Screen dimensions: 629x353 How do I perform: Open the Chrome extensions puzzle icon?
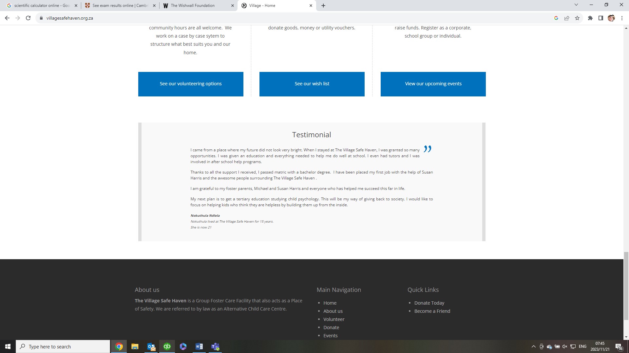tap(590, 18)
